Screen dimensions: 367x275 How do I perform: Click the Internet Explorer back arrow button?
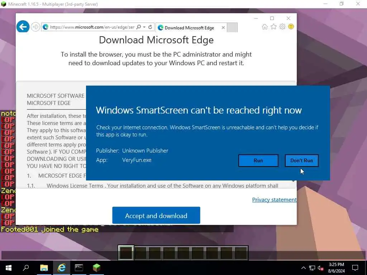pos(23,27)
